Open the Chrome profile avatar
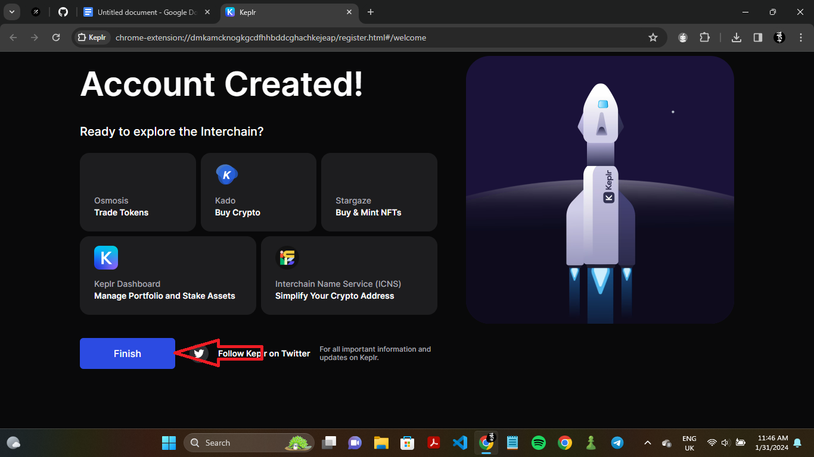This screenshot has height=457, width=814. tap(779, 37)
